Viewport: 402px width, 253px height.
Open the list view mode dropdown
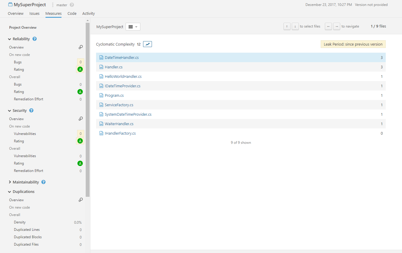point(133,27)
